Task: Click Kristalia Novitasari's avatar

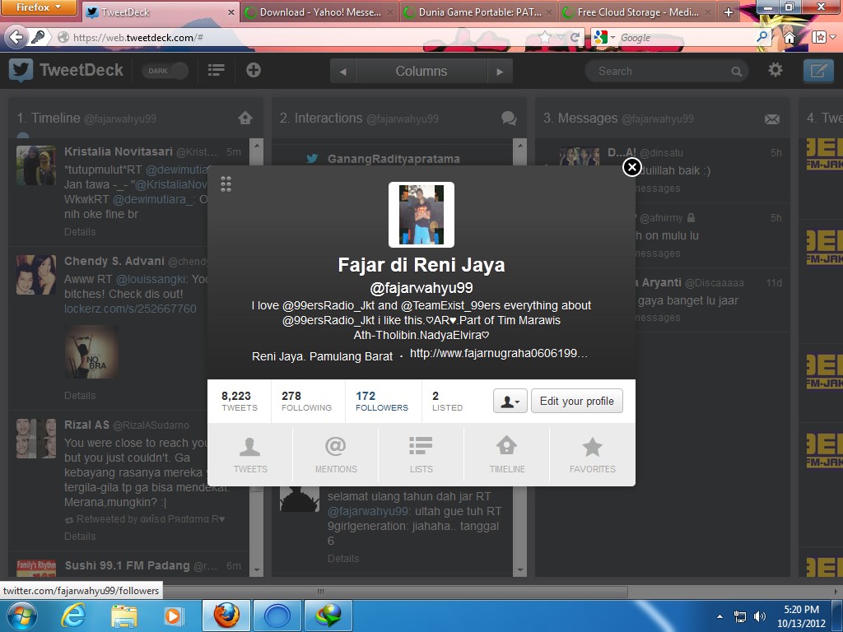Action: pos(36,165)
